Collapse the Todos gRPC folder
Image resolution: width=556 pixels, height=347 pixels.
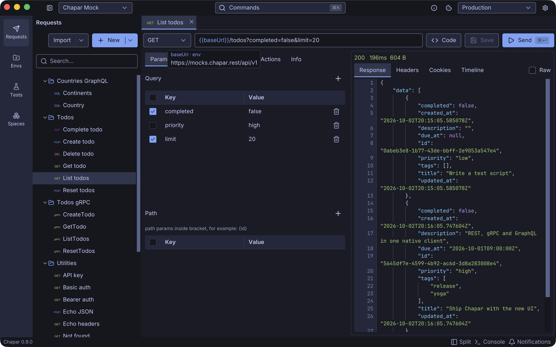pos(45,202)
